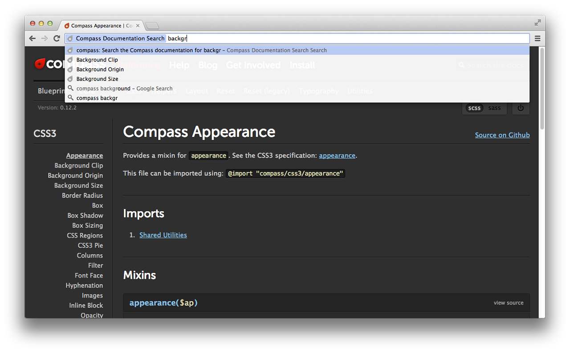Click the Compass favicon in the browser tab

click(67, 26)
